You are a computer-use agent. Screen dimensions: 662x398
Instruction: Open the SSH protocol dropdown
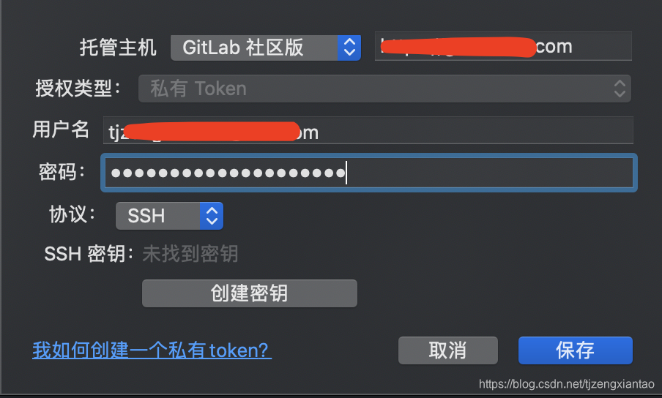[x=169, y=216]
